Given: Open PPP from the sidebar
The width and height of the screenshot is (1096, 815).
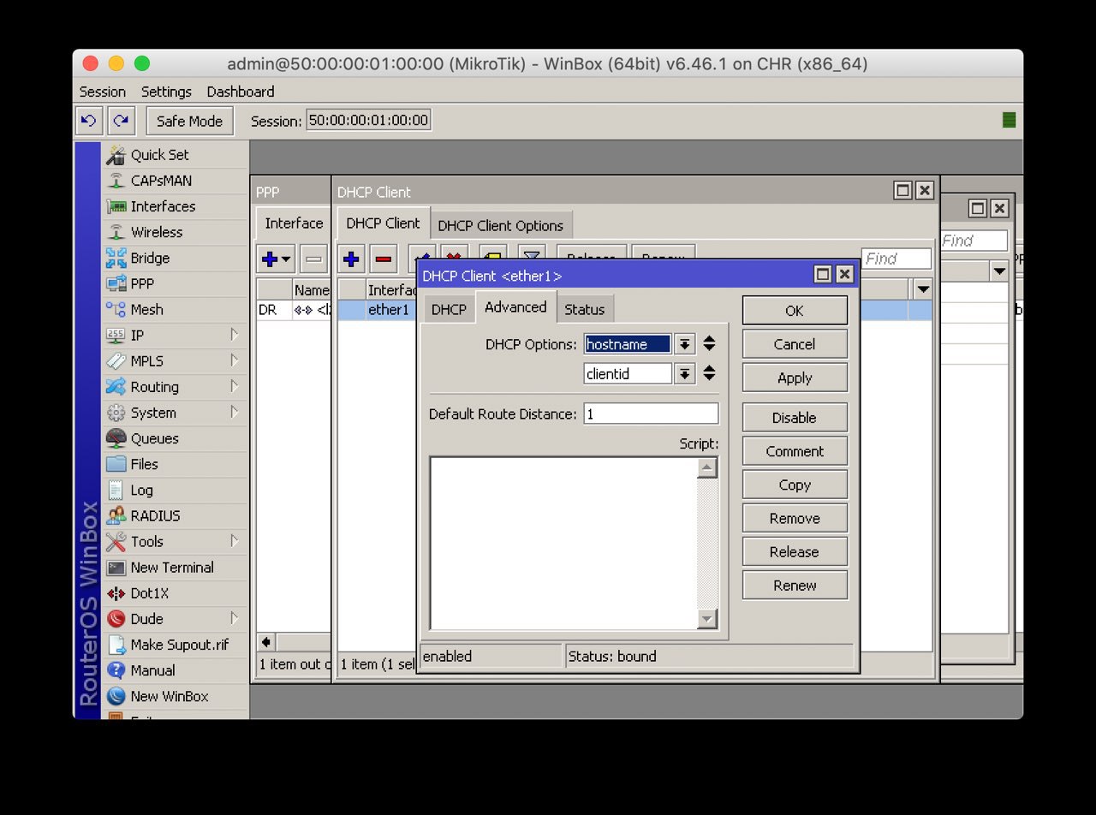Looking at the screenshot, I should pos(142,283).
